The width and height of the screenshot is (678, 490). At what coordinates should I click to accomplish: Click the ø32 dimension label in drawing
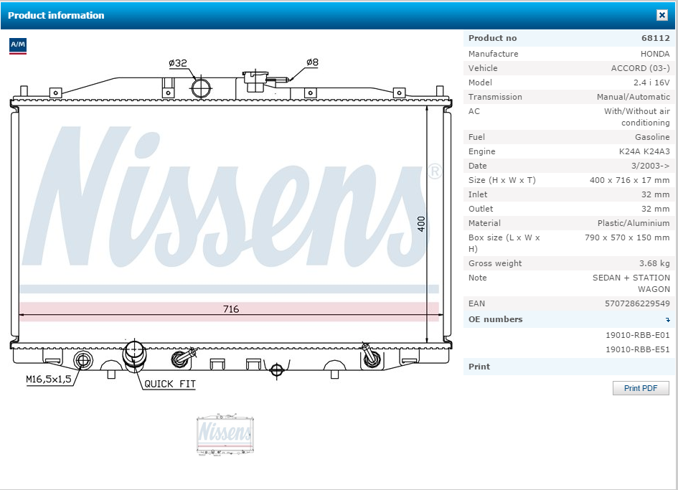tap(178, 63)
